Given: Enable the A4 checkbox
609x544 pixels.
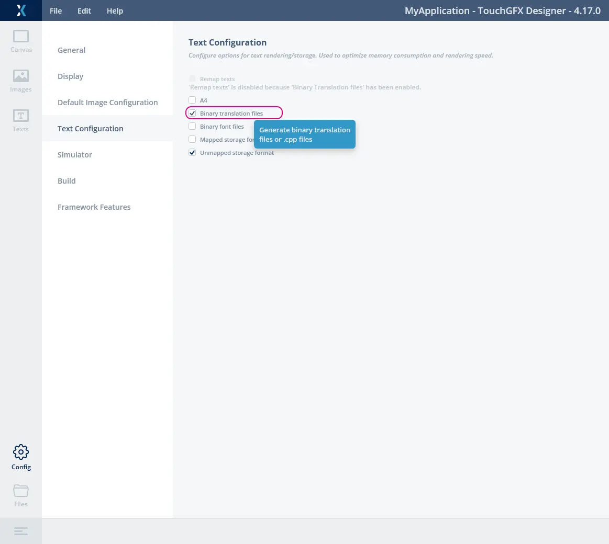Looking at the screenshot, I should 192,100.
